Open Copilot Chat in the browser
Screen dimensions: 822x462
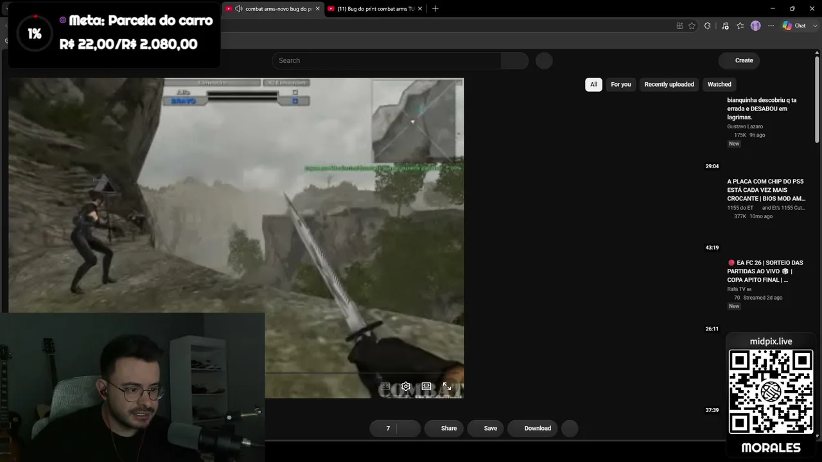click(x=794, y=26)
